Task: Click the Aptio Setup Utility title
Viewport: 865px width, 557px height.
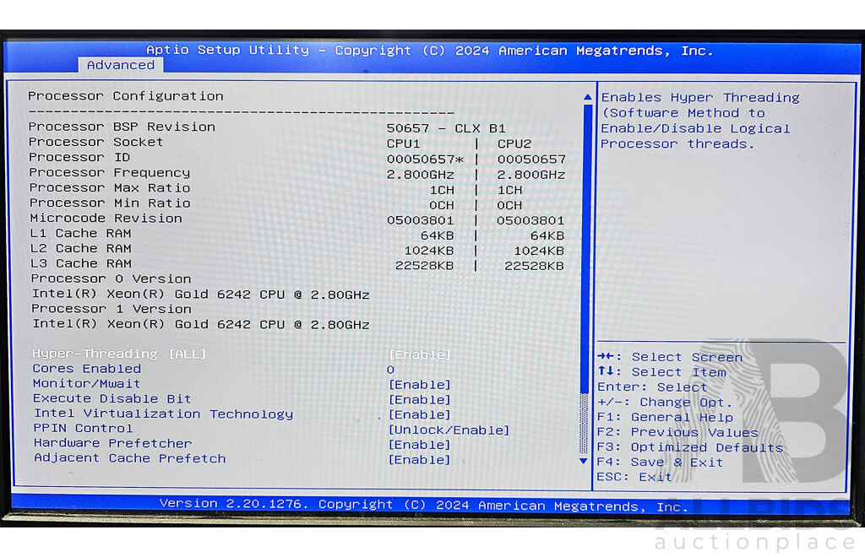Action: [x=429, y=51]
